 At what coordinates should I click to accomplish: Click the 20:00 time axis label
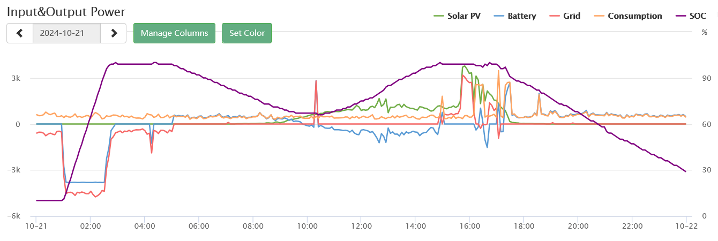point(578,227)
